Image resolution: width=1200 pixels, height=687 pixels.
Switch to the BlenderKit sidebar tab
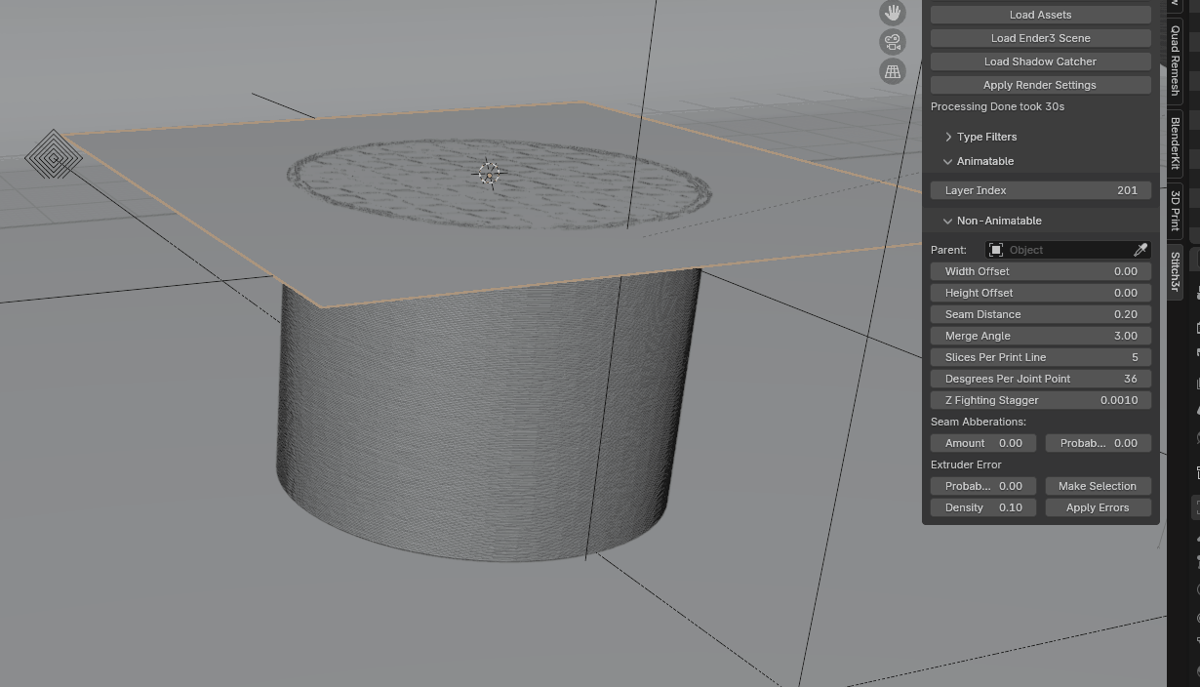pos(1176,143)
